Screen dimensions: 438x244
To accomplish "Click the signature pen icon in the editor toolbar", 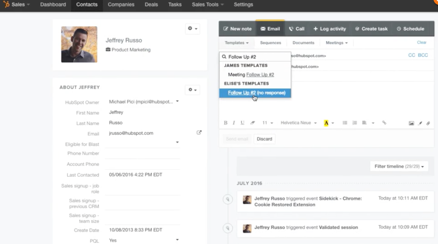I will [420, 123].
